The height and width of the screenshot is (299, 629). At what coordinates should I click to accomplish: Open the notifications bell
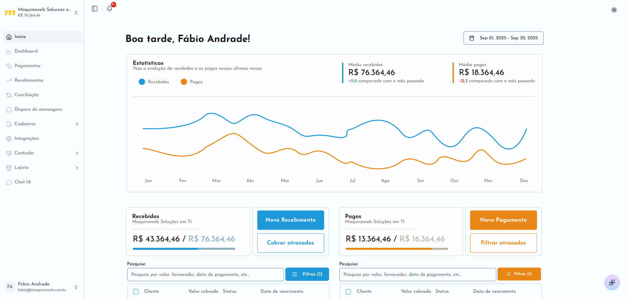click(x=110, y=9)
